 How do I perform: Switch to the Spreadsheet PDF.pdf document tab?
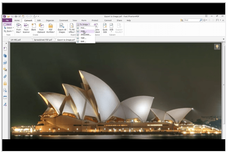pos(43,40)
